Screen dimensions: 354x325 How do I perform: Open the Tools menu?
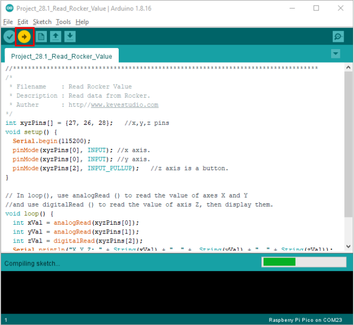pos(63,22)
